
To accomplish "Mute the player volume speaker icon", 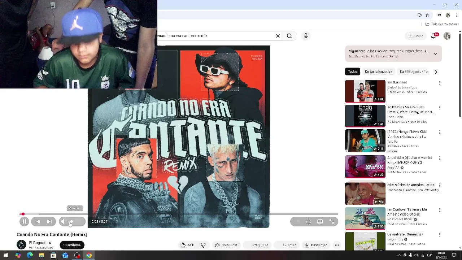I will coord(63,221).
